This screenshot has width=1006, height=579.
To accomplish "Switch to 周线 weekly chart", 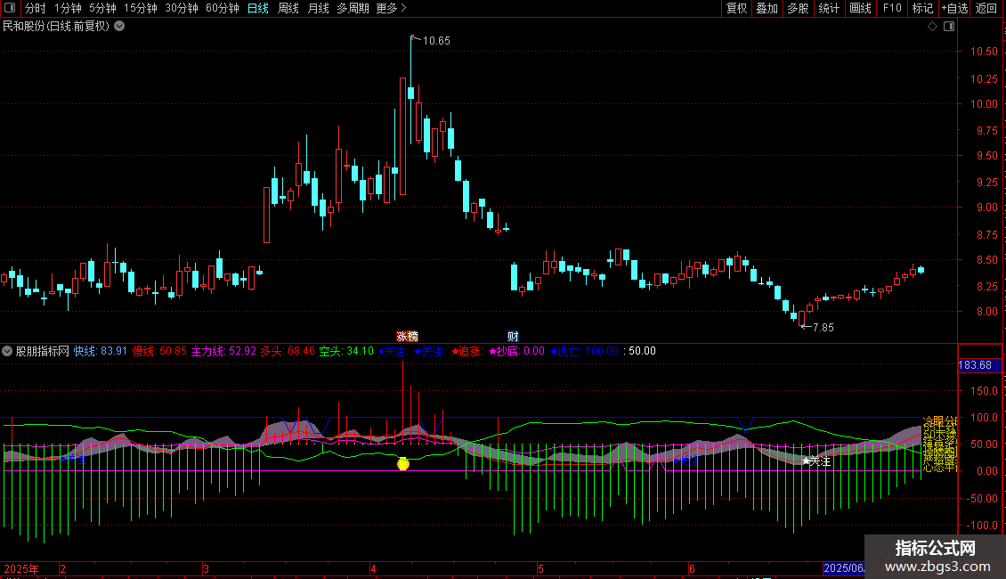I will coord(288,8).
